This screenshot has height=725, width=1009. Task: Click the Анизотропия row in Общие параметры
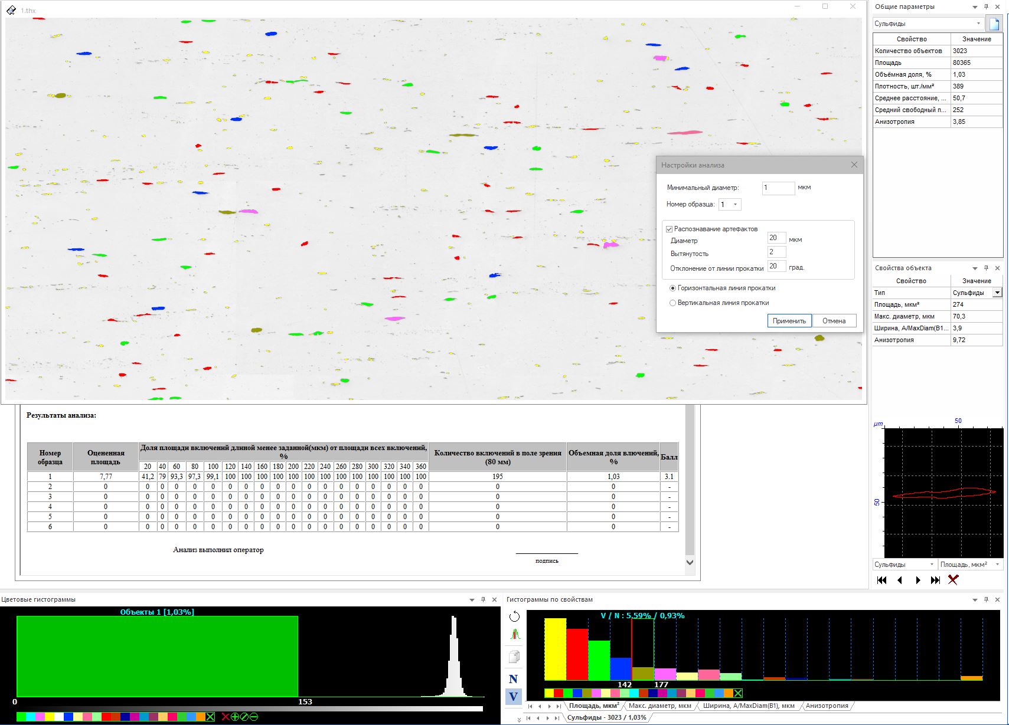tap(938, 122)
